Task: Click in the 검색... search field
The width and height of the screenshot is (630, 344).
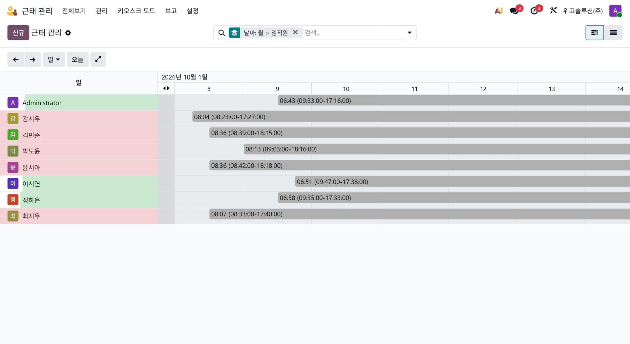Action: click(353, 33)
